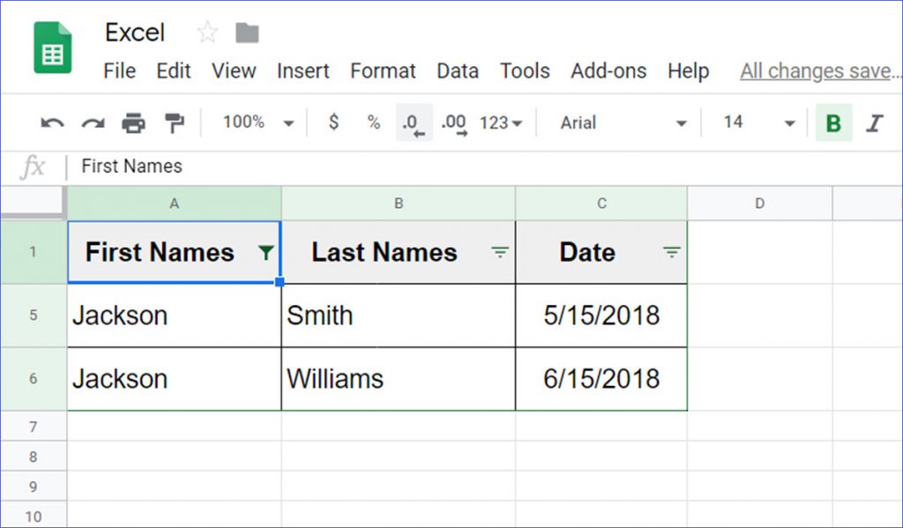Screen dimensions: 903x528
Task: Toggle Italic formatting
Action: (x=874, y=123)
